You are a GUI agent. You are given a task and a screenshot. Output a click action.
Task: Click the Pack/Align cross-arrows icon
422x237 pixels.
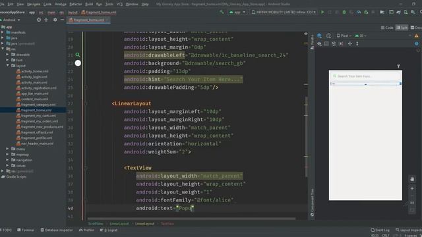(x=350, y=43)
